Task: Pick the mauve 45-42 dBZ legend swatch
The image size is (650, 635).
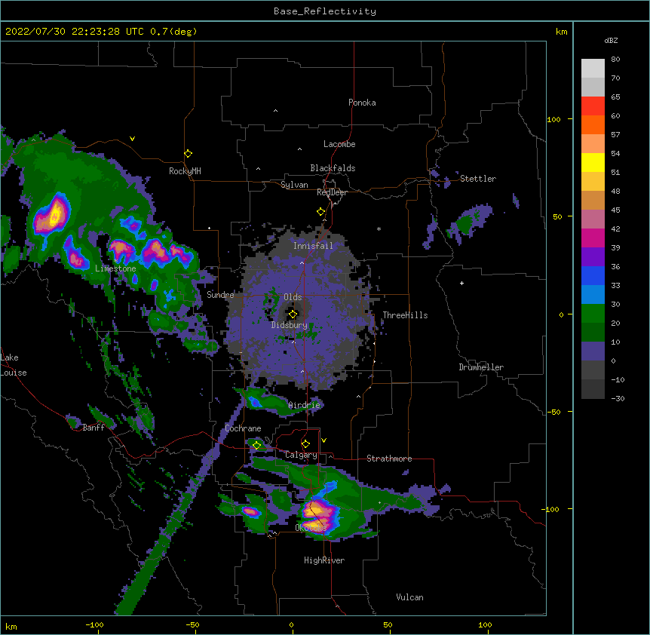Action: 593,219
